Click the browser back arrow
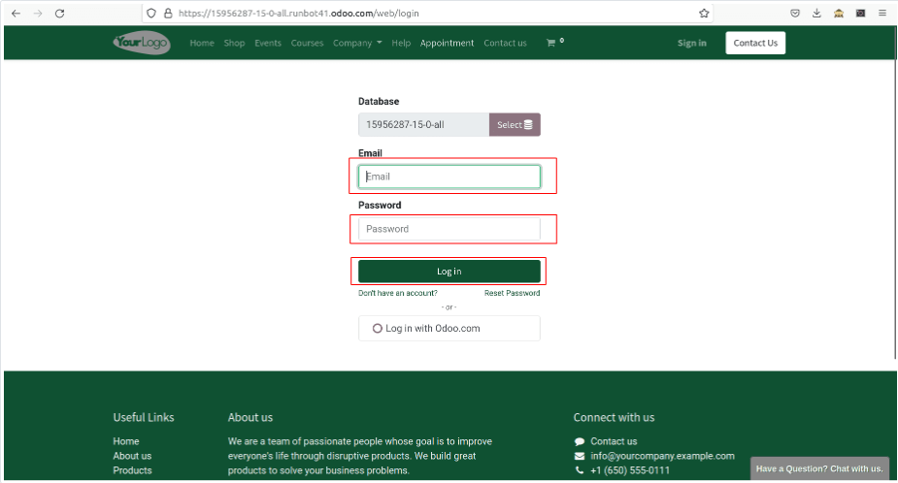898x483 pixels. click(x=16, y=14)
